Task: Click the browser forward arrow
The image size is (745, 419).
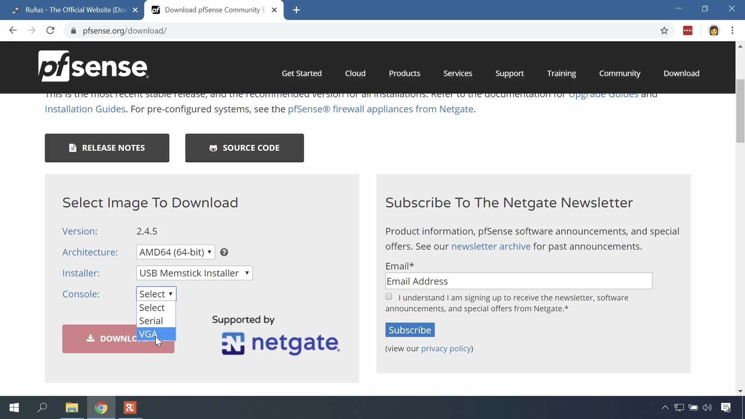Action: tap(31, 30)
